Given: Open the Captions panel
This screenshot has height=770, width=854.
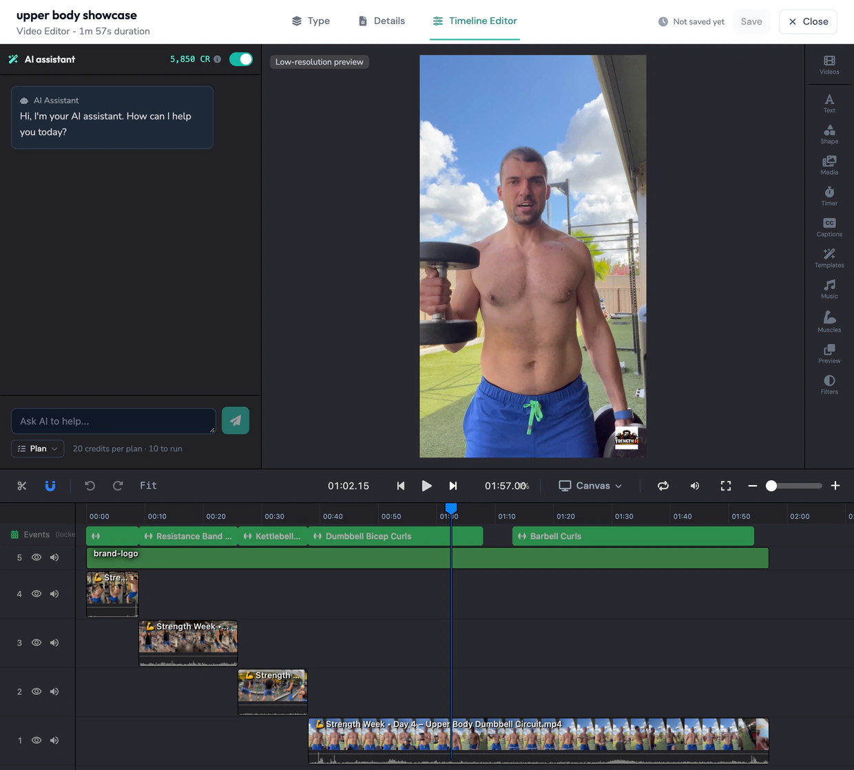Looking at the screenshot, I should (829, 227).
